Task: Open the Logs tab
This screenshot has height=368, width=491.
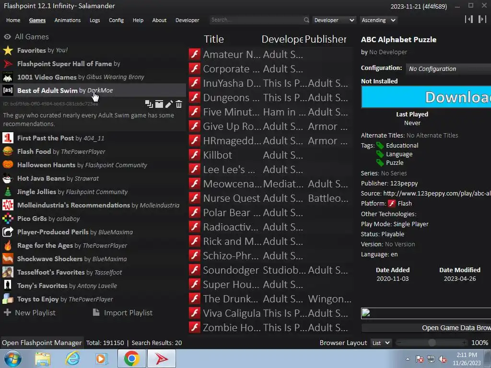Action: (95, 20)
